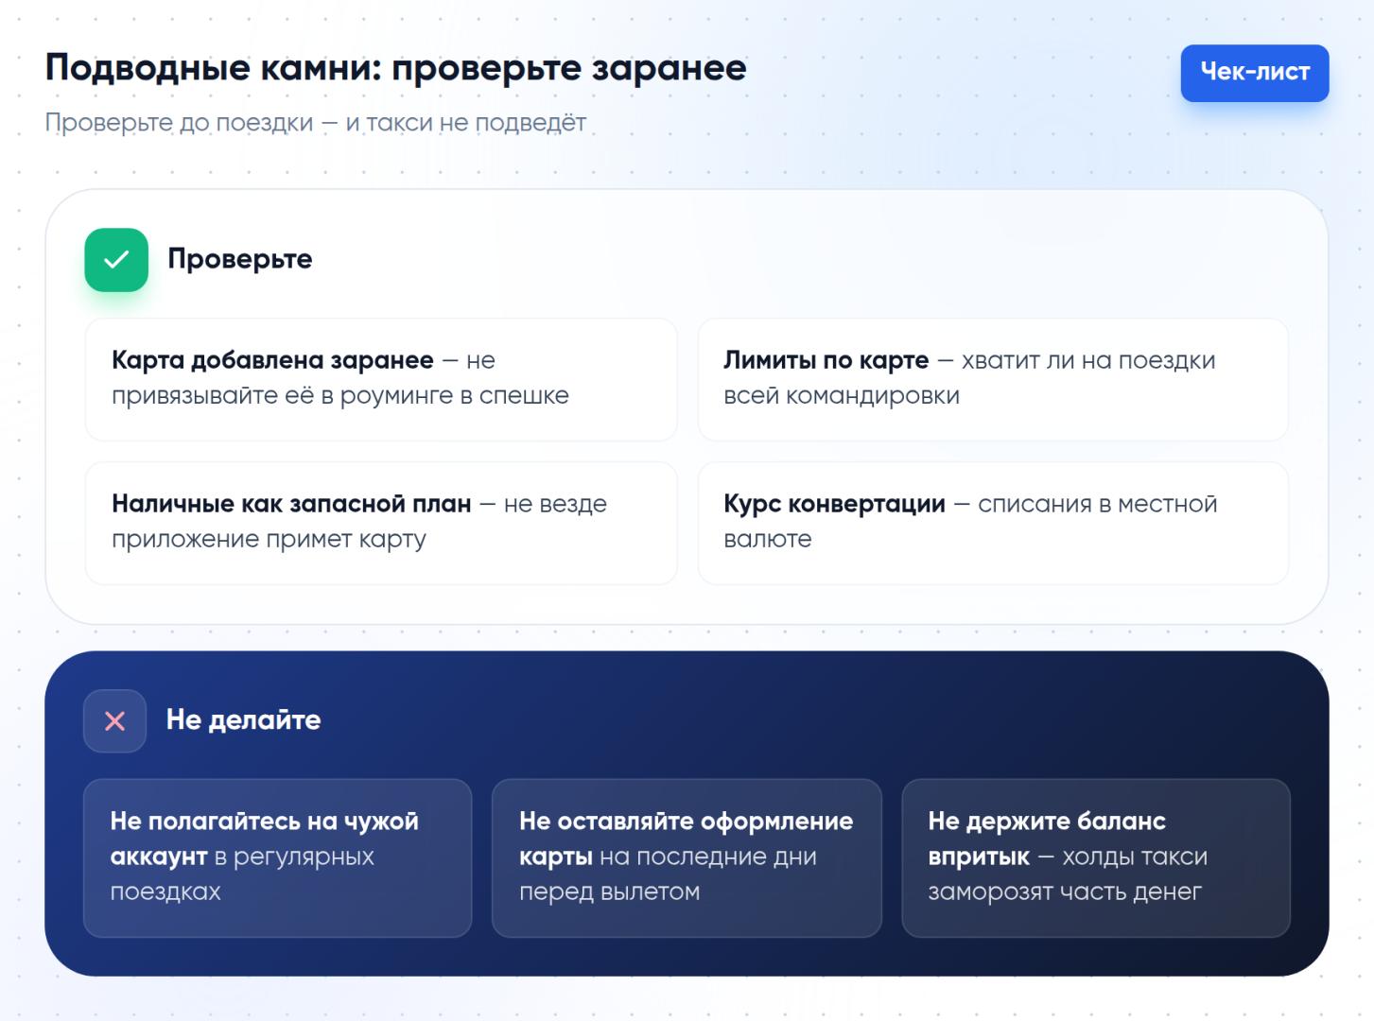1374x1021 pixels.
Task: Click the text приложение примет карту
Action: click(269, 540)
